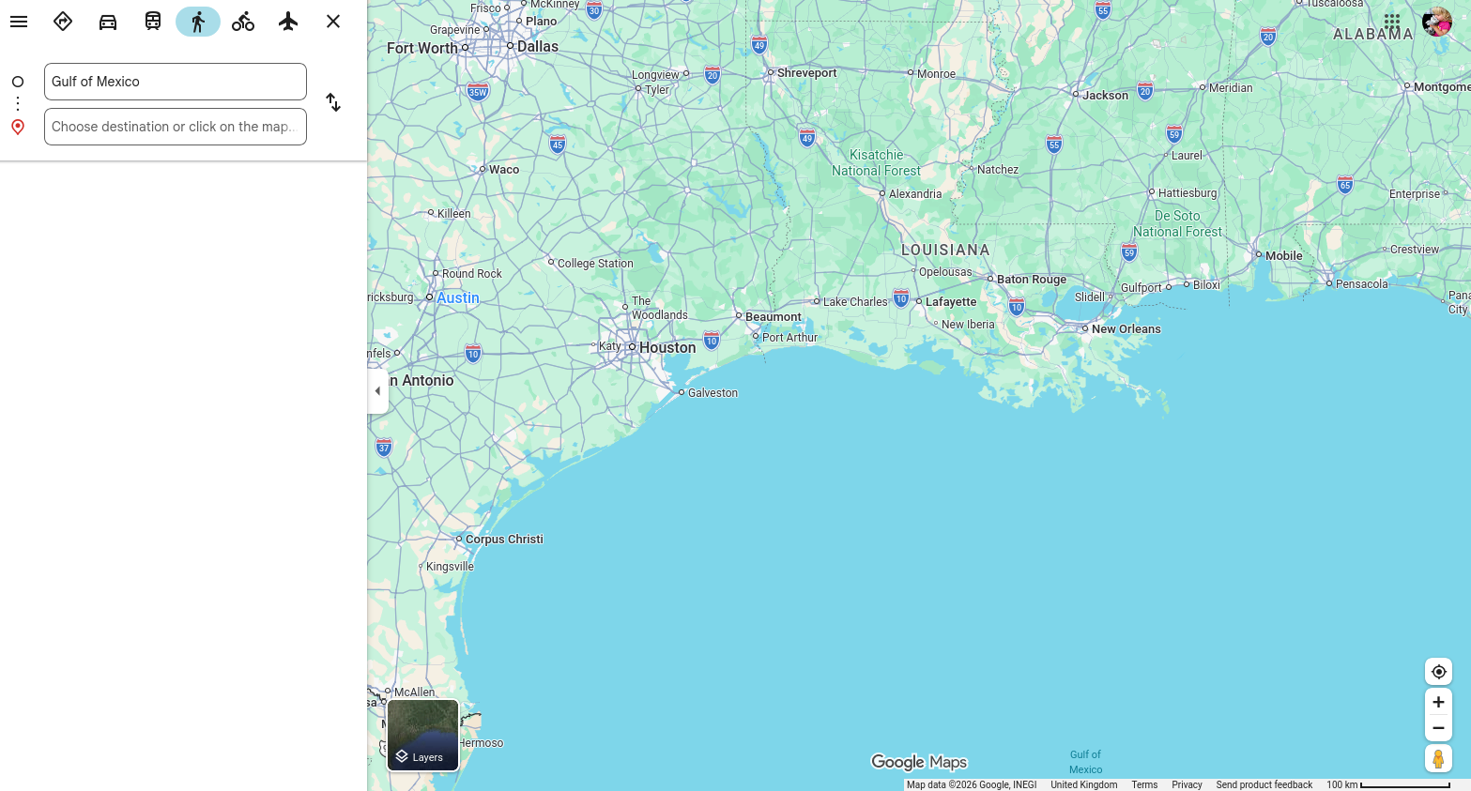Open the main hamburger menu
Screen dimensions: 1471x791
pyautogui.click(x=19, y=22)
